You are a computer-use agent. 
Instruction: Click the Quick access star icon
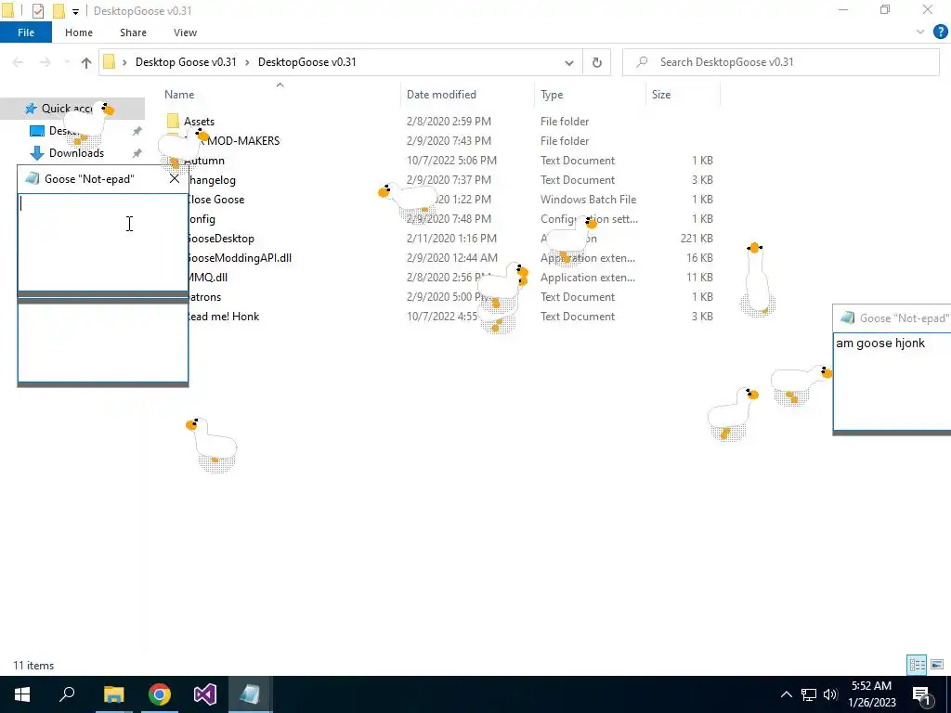31,110
